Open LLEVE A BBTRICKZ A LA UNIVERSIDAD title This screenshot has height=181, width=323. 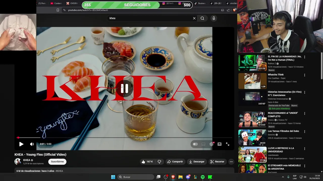coord(281,150)
